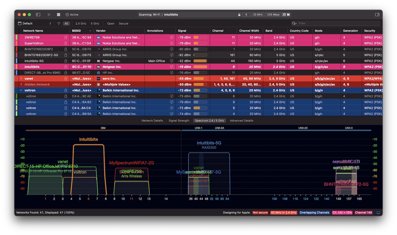Click annotation icon on voltron C4:4...:6A:C4 row

(x=172, y=108)
